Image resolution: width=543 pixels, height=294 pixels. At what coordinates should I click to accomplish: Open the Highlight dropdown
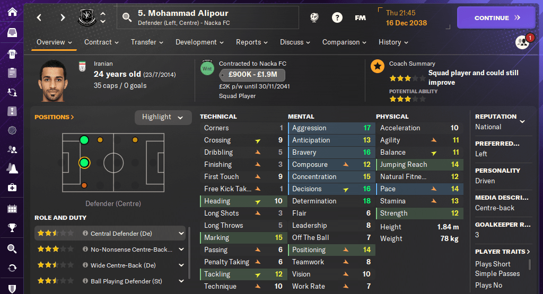tap(163, 117)
